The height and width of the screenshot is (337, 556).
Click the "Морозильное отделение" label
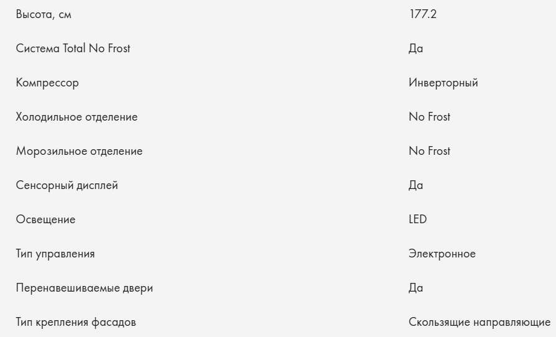79,151
